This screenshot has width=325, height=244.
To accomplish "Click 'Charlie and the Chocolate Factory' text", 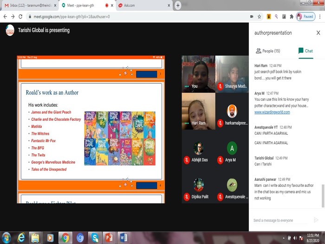I will pyautogui.click(x=56, y=119).
